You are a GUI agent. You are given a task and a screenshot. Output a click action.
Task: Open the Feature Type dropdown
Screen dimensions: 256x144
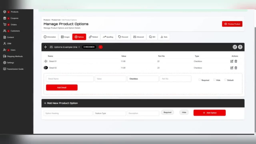point(110,113)
